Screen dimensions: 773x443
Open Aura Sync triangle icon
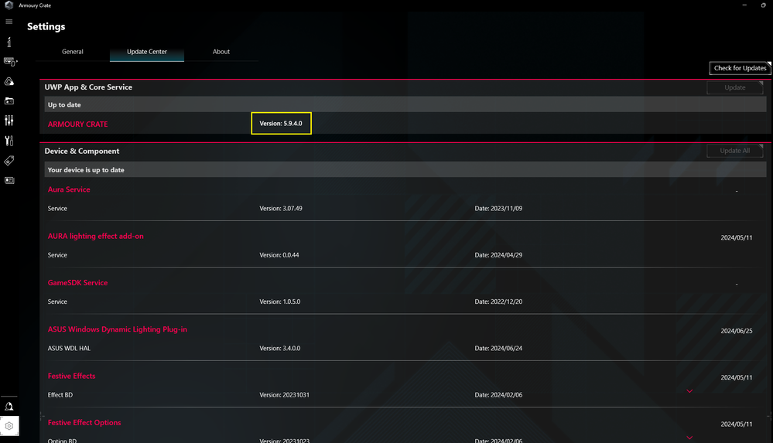pyautogui.click(x=9, y=81)
